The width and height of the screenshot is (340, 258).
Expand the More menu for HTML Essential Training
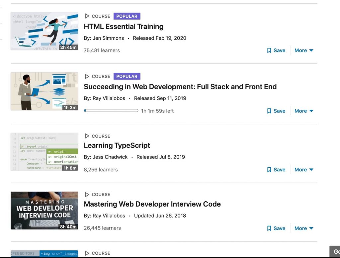point(304,50)
